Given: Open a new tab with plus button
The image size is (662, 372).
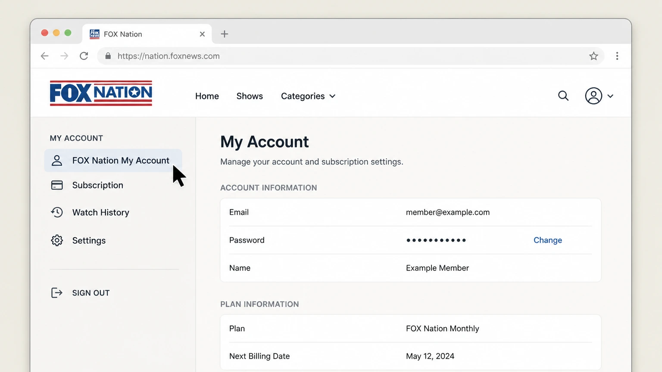Looking at the screenshot, I should pos(225,34).
